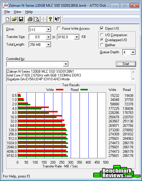Click the green Read legend swatch
142x181 pixels.
pos(84,89)
